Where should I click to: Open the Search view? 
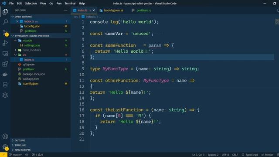(x=5, y=22)
